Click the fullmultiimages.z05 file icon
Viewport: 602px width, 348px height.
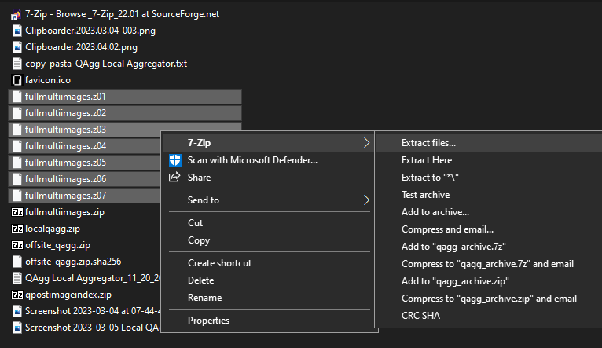click(x=17, y=163)
